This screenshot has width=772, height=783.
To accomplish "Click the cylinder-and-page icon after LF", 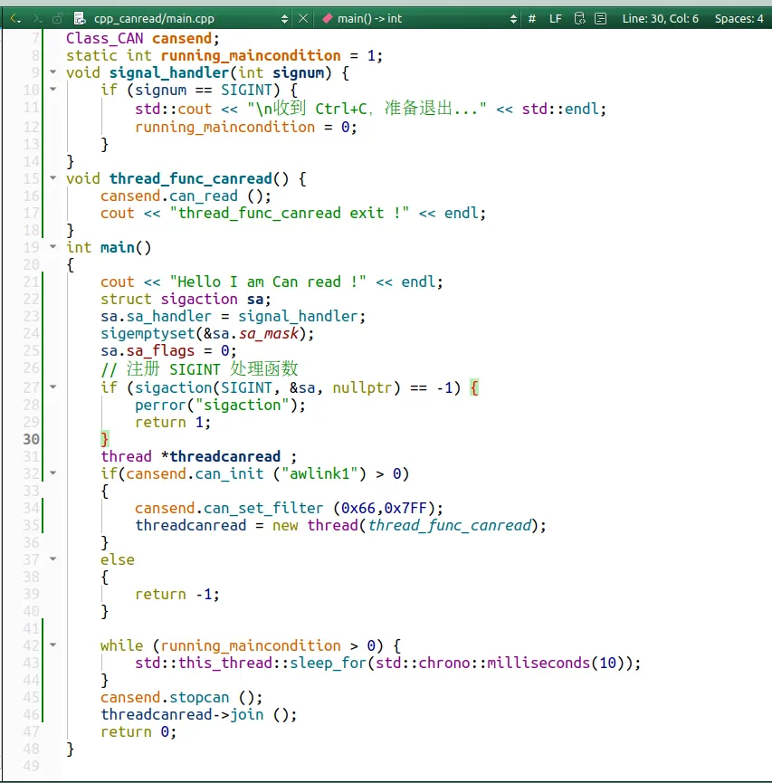I will pos(579,19).
